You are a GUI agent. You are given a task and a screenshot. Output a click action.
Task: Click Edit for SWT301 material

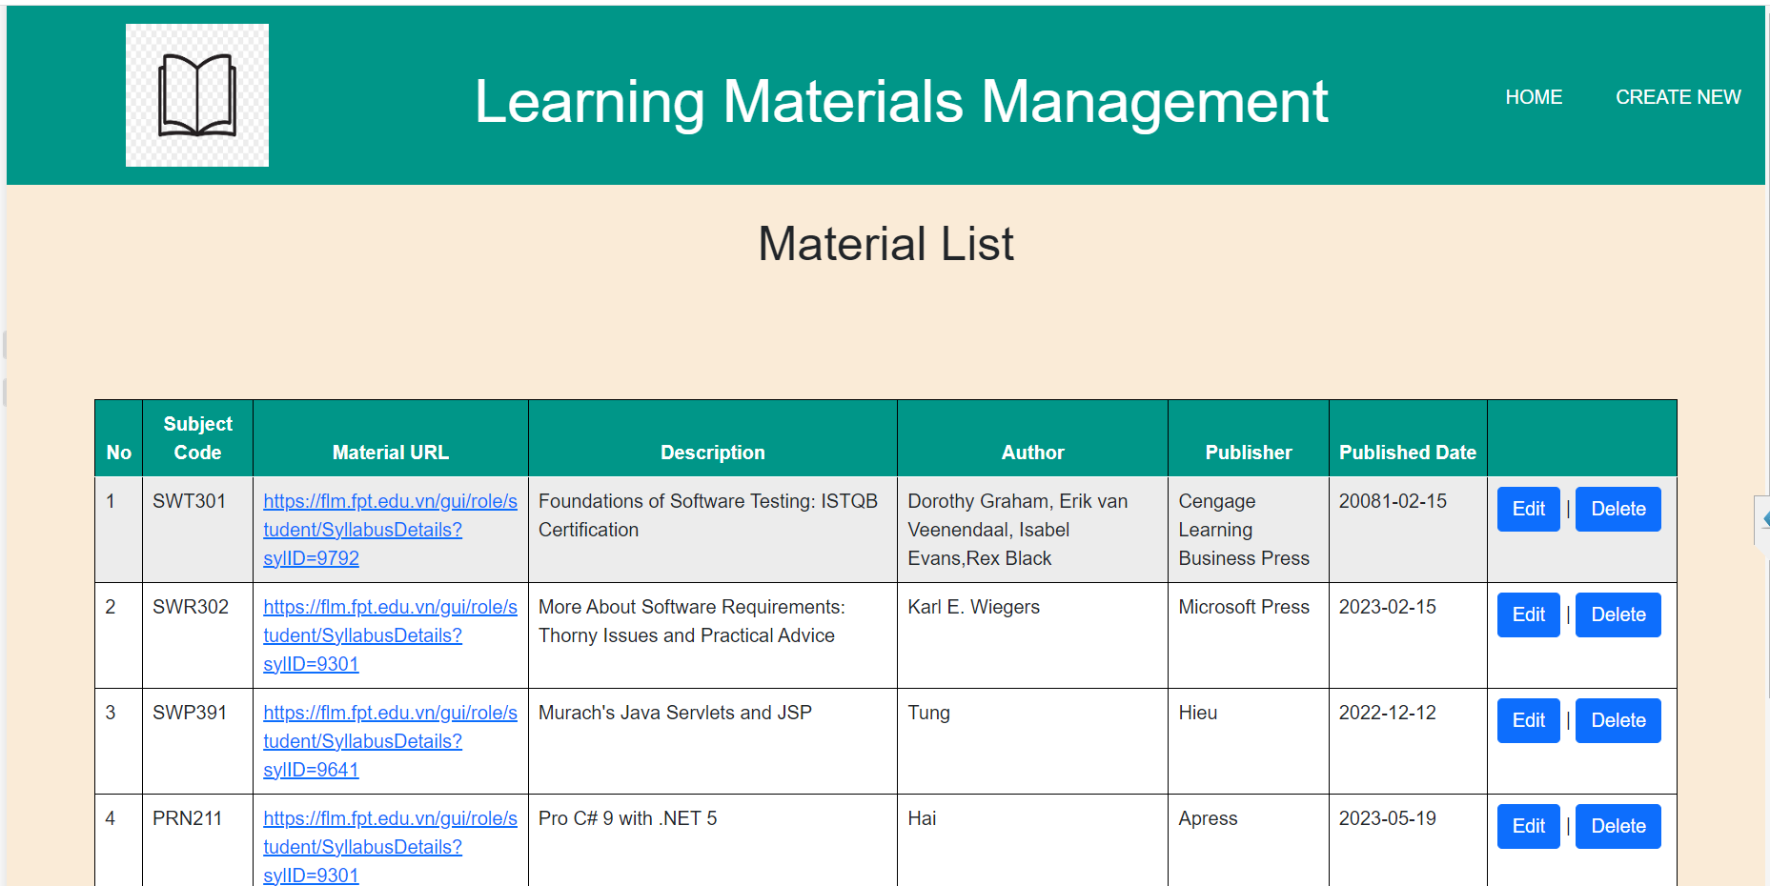[x=1528, y=509]
